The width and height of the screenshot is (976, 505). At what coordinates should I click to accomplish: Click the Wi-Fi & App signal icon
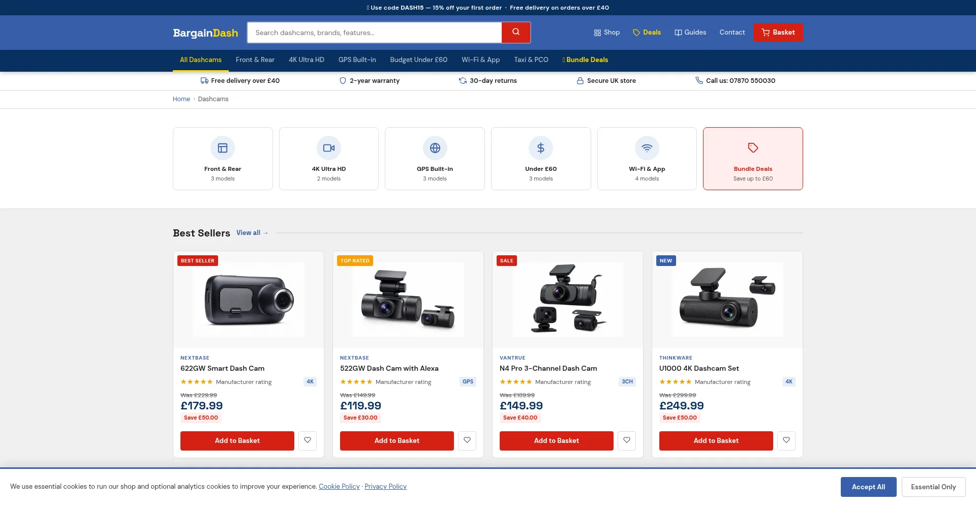click(647, 148)
